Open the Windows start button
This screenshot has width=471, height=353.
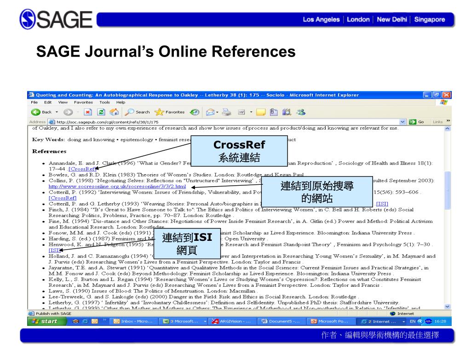(x=46, y=321)
